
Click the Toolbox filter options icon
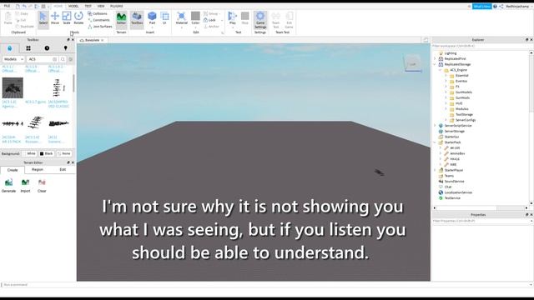point(71,59)
